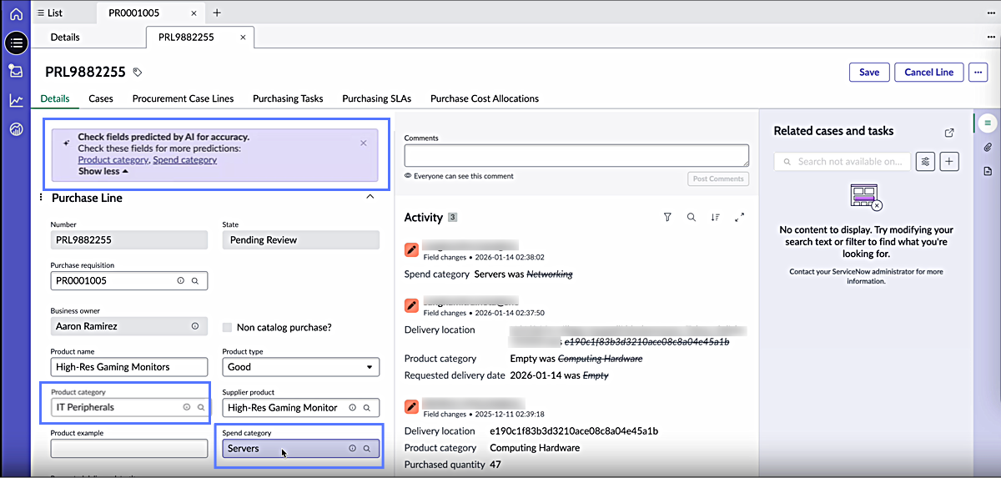Search within the Activity stream
Screen dimensions: 1001x478
click(x=692, y=217)
